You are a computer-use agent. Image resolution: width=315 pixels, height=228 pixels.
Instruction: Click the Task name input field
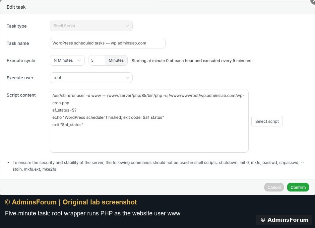coord(108,43)
